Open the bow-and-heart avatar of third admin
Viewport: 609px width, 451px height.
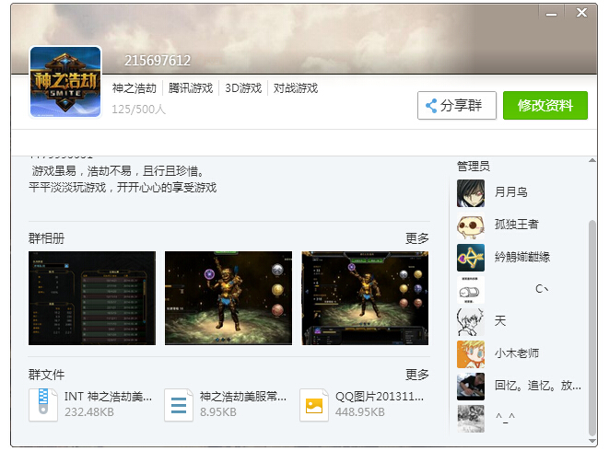pos(471,258)
